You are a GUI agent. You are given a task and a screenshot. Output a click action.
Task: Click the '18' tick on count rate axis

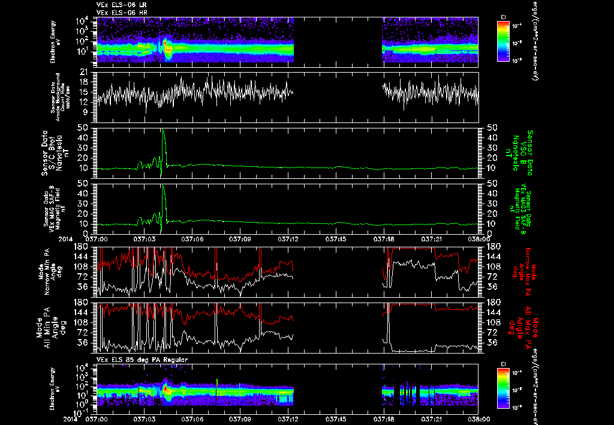pyautogui.click(x=84, y=82)
